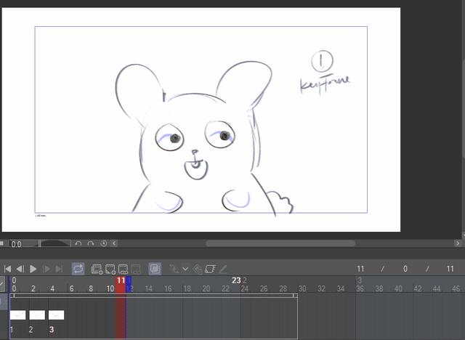
Task: Click the reset rotation icon
Action: 103,244
